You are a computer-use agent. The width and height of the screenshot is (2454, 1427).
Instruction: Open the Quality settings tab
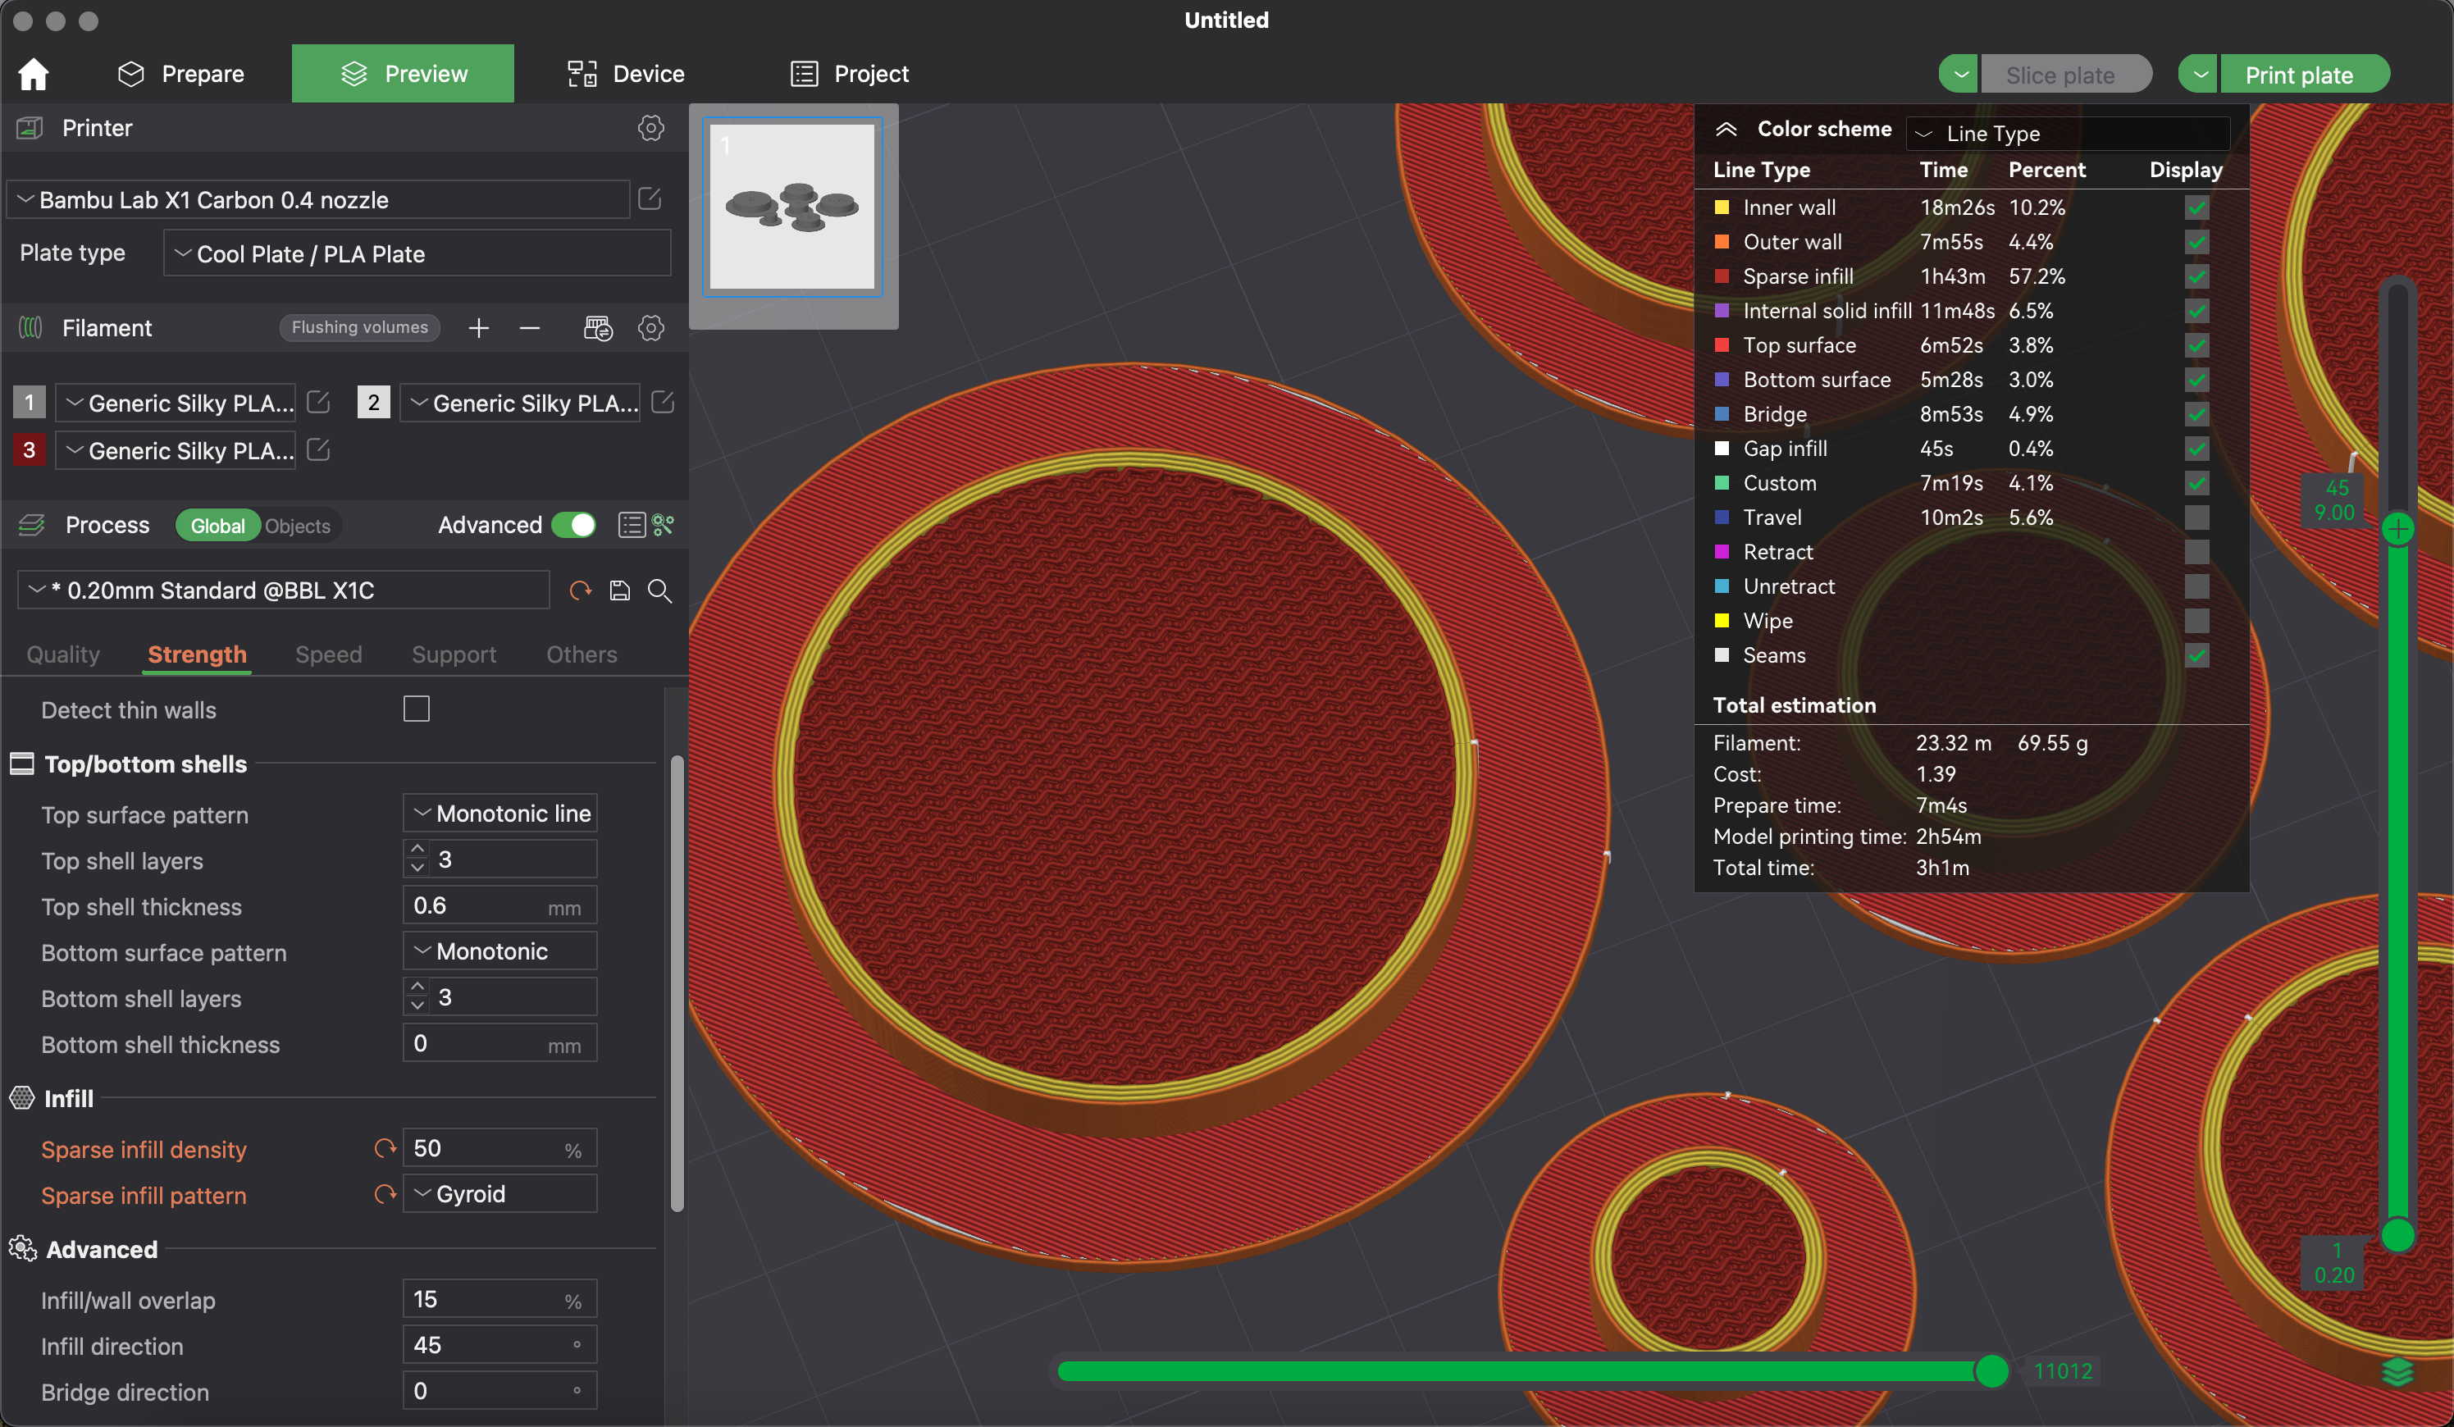(x=63, y=654)
